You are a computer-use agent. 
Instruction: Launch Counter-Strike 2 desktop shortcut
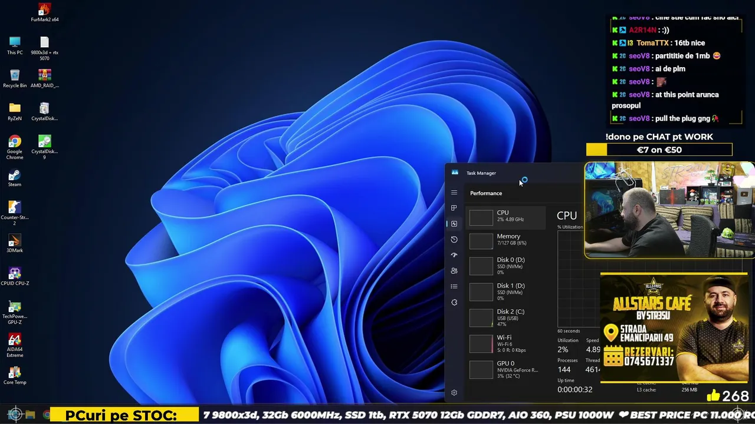point(15,213)
